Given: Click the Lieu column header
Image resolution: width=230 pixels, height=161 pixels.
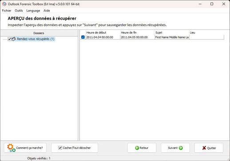Looking at the screenshot, I should pos(206,33).
